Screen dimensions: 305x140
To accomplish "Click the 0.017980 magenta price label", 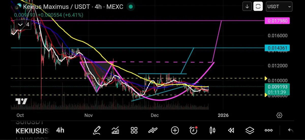I will [x=277, y=21].
